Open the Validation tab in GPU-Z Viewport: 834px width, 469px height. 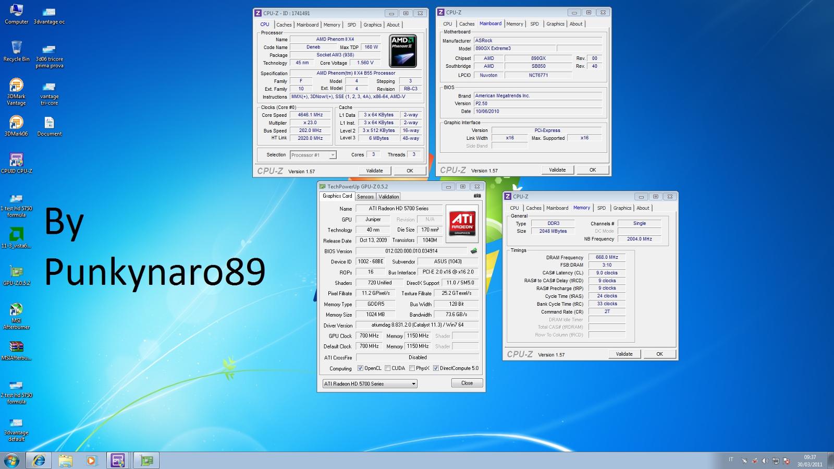388,197
